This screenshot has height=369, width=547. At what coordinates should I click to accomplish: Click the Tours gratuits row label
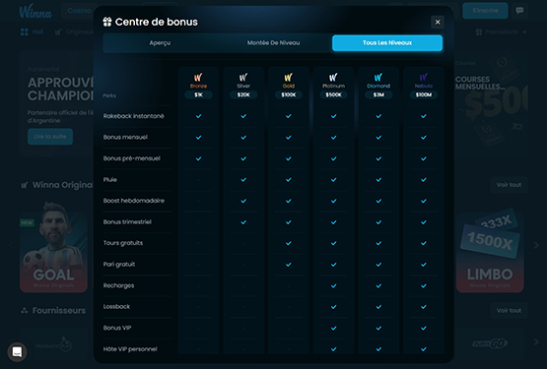point(123,243)
